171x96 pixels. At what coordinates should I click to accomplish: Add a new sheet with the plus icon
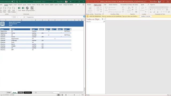36,93
